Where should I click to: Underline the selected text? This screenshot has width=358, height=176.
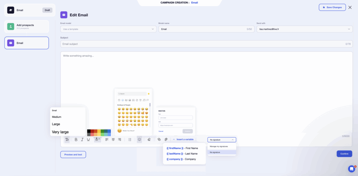(88, 139)
